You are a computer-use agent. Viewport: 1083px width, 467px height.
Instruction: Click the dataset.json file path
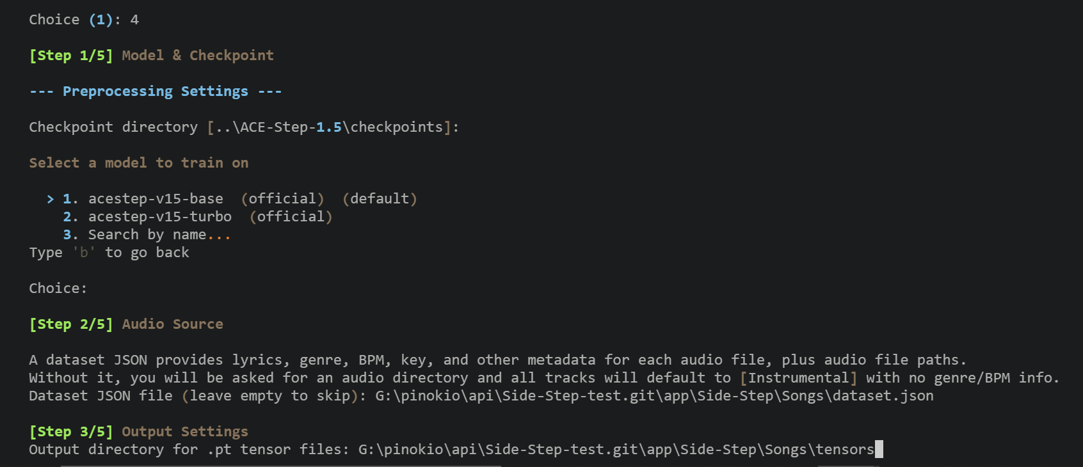point(654,396)
